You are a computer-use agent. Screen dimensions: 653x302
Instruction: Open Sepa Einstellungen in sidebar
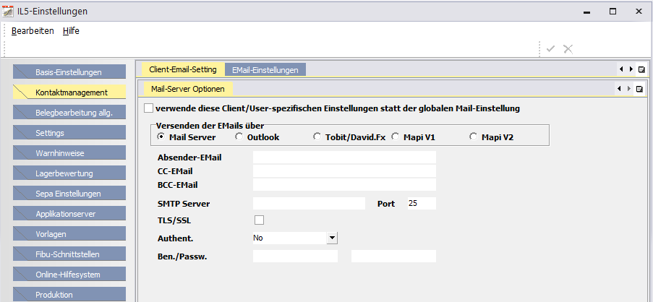[x=69, y=194]
